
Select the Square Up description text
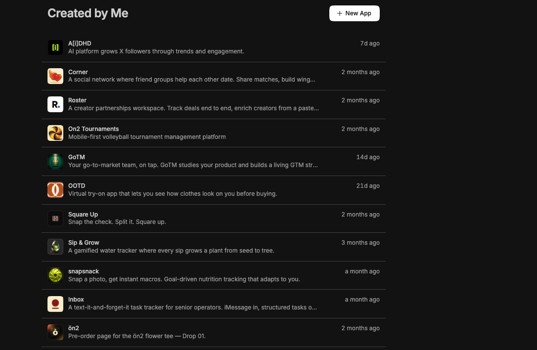(117, 222)
